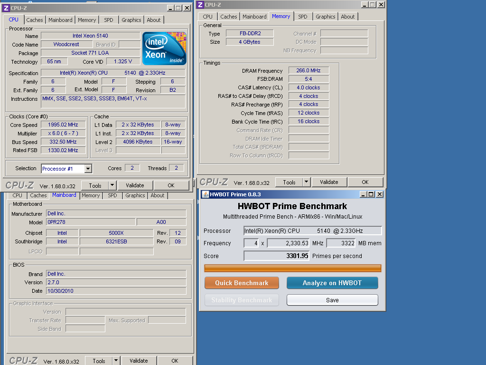Start the Quick Benchmark
The height and width of the screenshot is (365, 486).
242,283
